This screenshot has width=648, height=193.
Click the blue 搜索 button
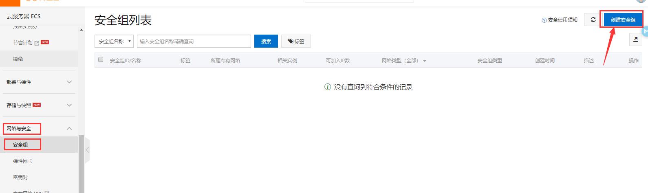click(x=266, y=41)
